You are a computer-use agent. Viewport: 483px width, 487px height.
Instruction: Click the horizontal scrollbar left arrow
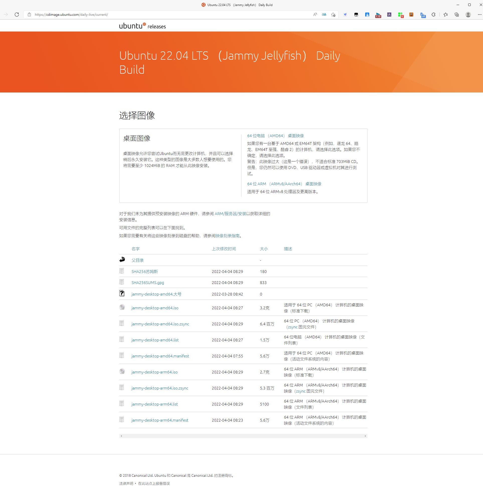click(121, 436)
